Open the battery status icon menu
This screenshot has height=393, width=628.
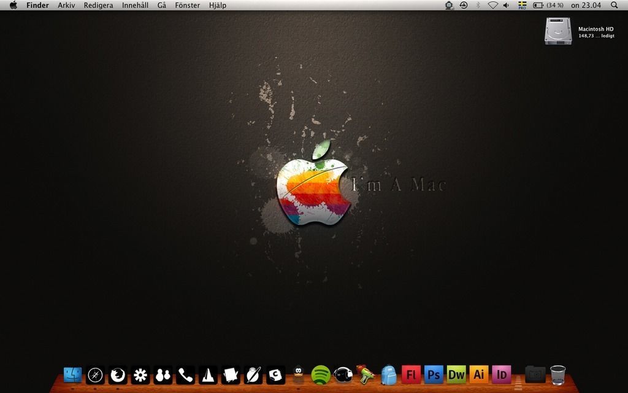(x=538, y=5)
